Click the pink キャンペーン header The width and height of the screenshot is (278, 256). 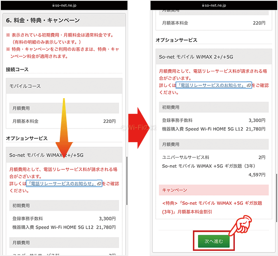pyautogui.click(x=214, y=190)
